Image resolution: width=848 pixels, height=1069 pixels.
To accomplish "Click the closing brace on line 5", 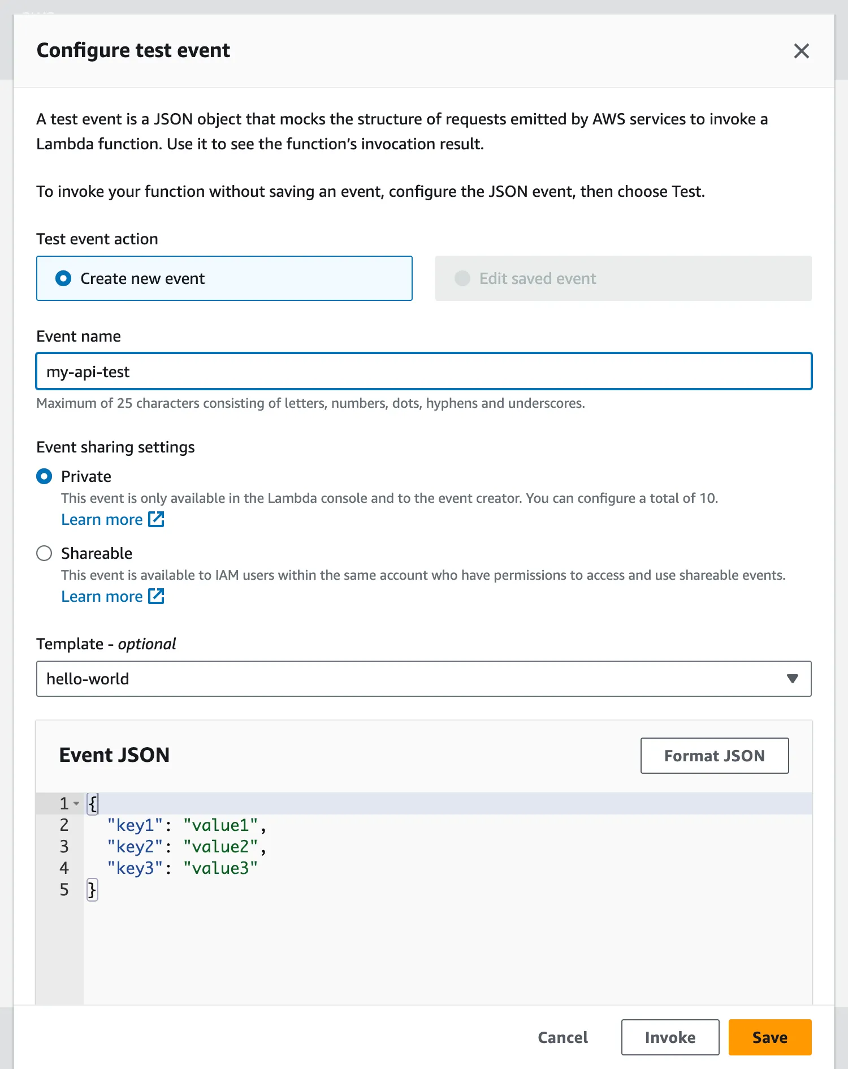I will [x=92, y=890].
